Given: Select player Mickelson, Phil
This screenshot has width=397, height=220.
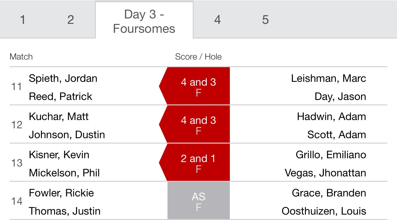Looking at the screenshot, I should point(64,173).
